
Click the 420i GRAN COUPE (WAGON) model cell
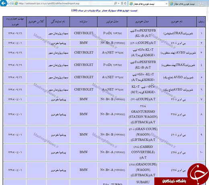pyautogui.click(x=143, y=134)
